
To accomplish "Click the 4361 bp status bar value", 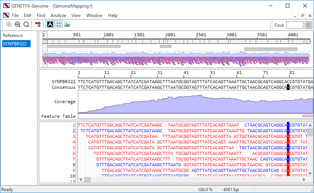I will [x=231, y=190].
